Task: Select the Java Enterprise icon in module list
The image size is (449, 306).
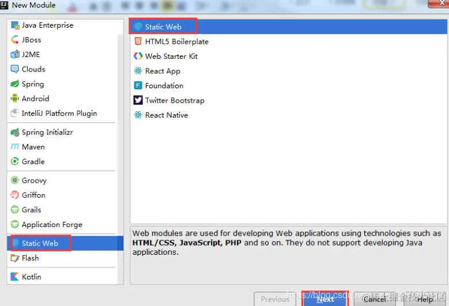Action: [x=15, y=25]
